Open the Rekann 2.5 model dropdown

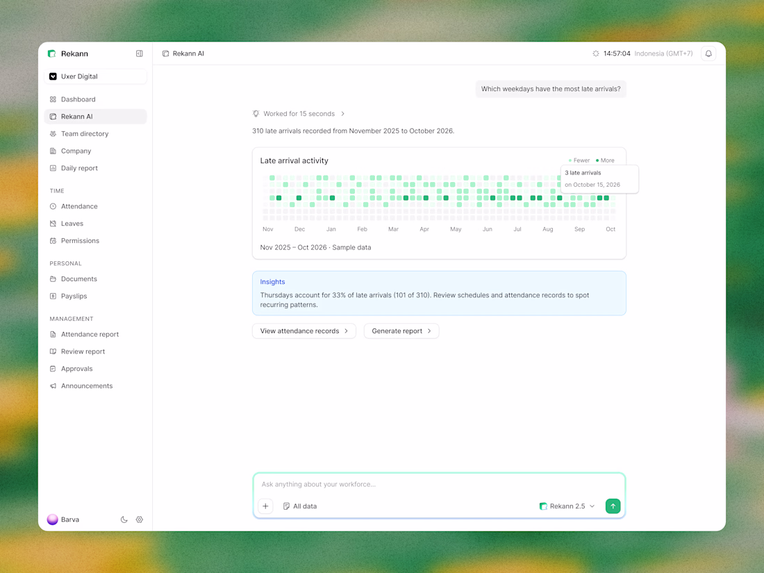[x=567, y=506]
